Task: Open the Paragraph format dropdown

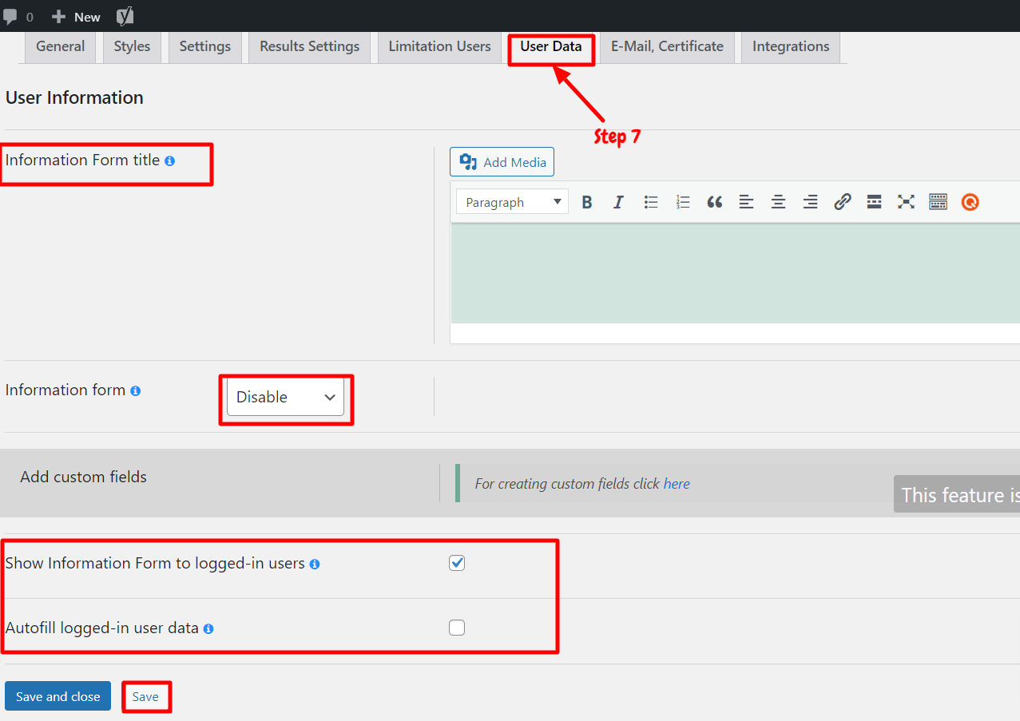Action: pos(512,202)
